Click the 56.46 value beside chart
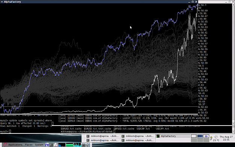 pyautogui.click(x=202, y=77)
